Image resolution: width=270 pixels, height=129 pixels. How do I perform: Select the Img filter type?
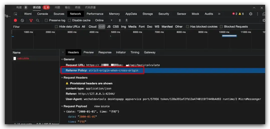click(x=123, y=27)
